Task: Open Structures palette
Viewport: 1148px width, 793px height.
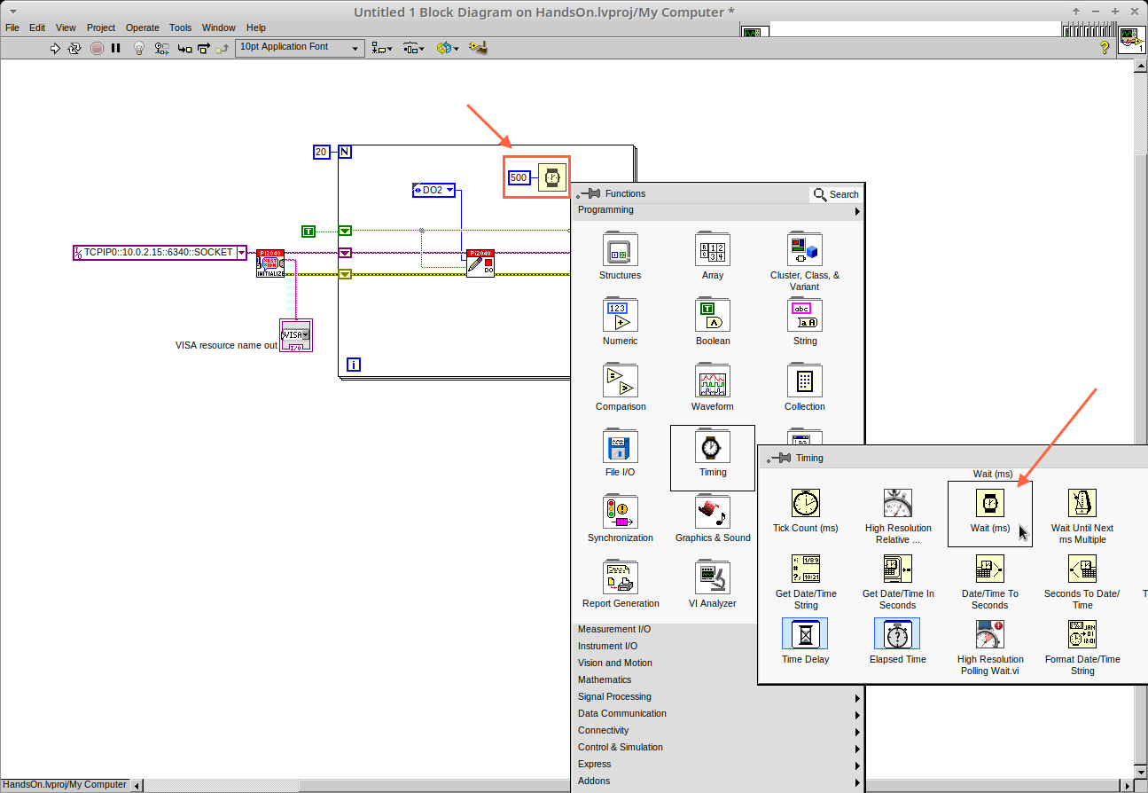Action: click(620, 256)
